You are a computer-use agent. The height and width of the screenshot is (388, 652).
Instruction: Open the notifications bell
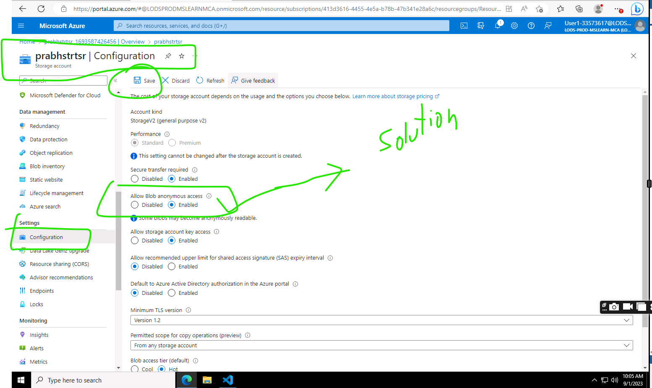point(498,26)
